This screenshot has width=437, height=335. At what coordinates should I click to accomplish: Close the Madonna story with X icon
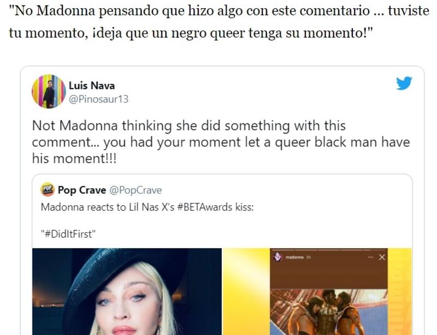[x=382, y=258]
